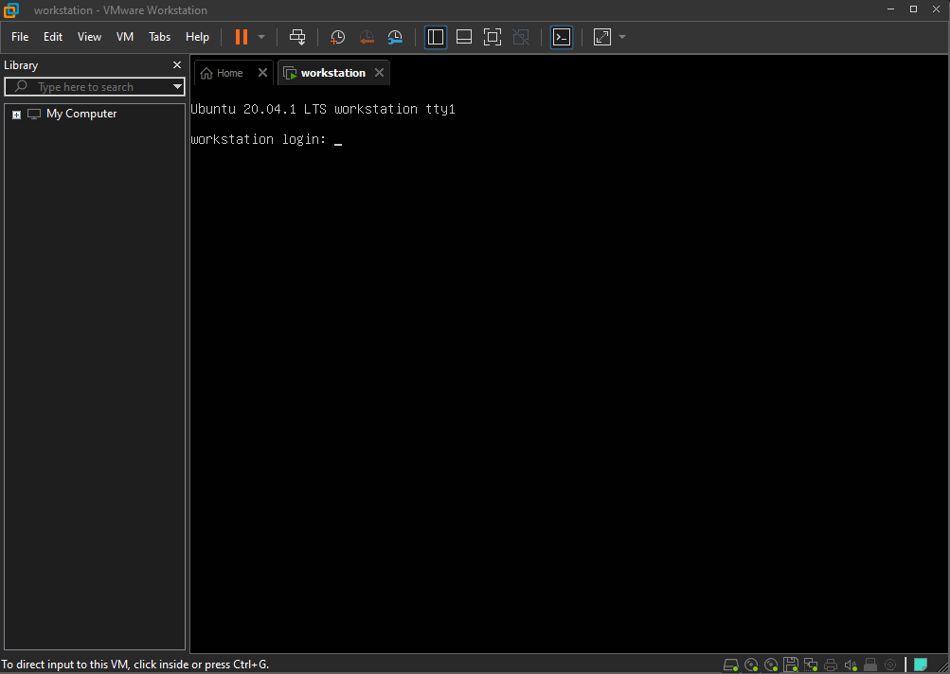This screenshot has width=950, height=674.
Task: Close the Library panel
Action: pos(177,64)
